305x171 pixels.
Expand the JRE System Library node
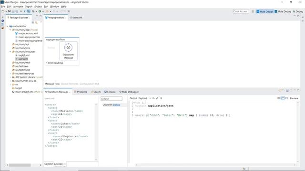click(10, 77)
